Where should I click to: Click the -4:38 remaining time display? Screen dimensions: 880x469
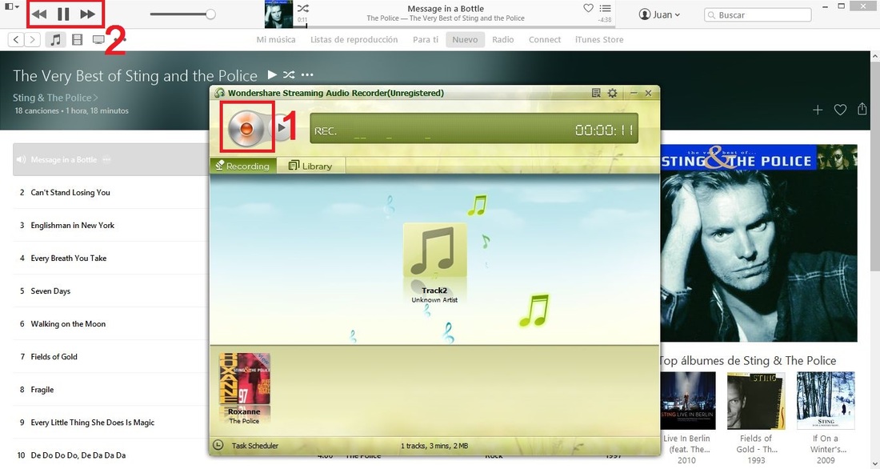click(605, 20)
